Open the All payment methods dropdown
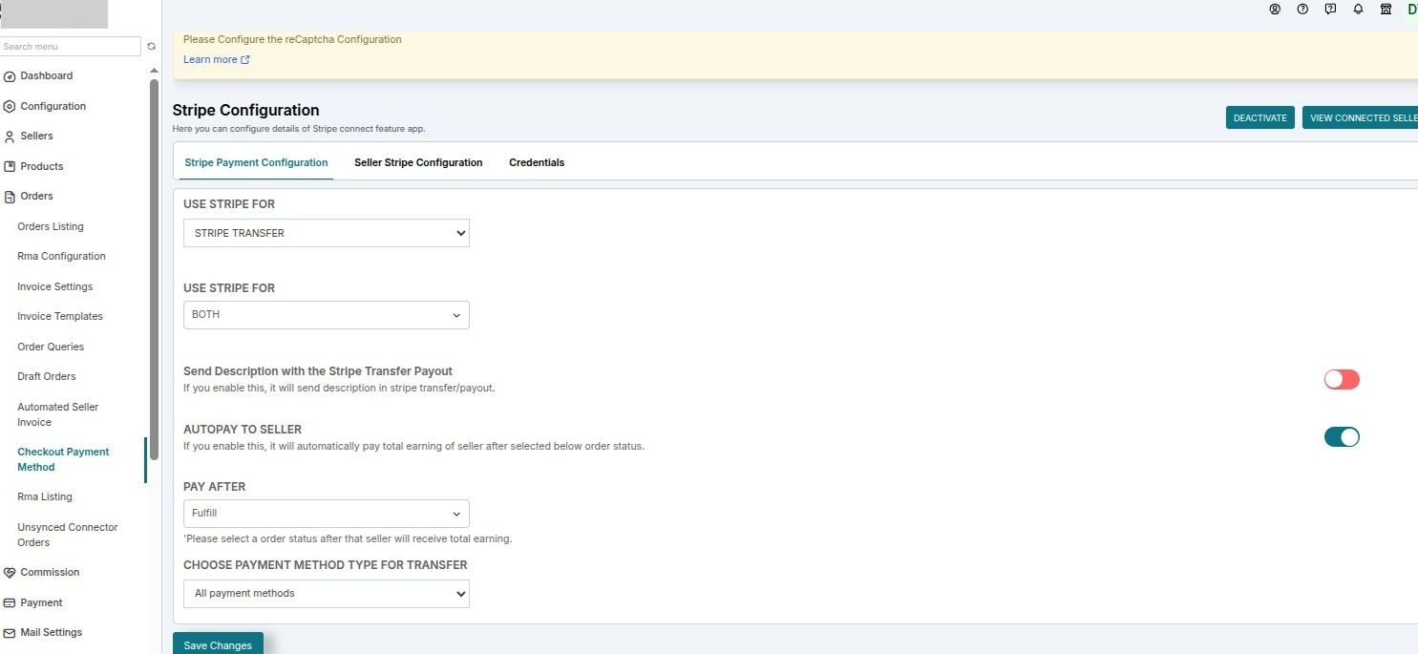 (x=327, y=594)
